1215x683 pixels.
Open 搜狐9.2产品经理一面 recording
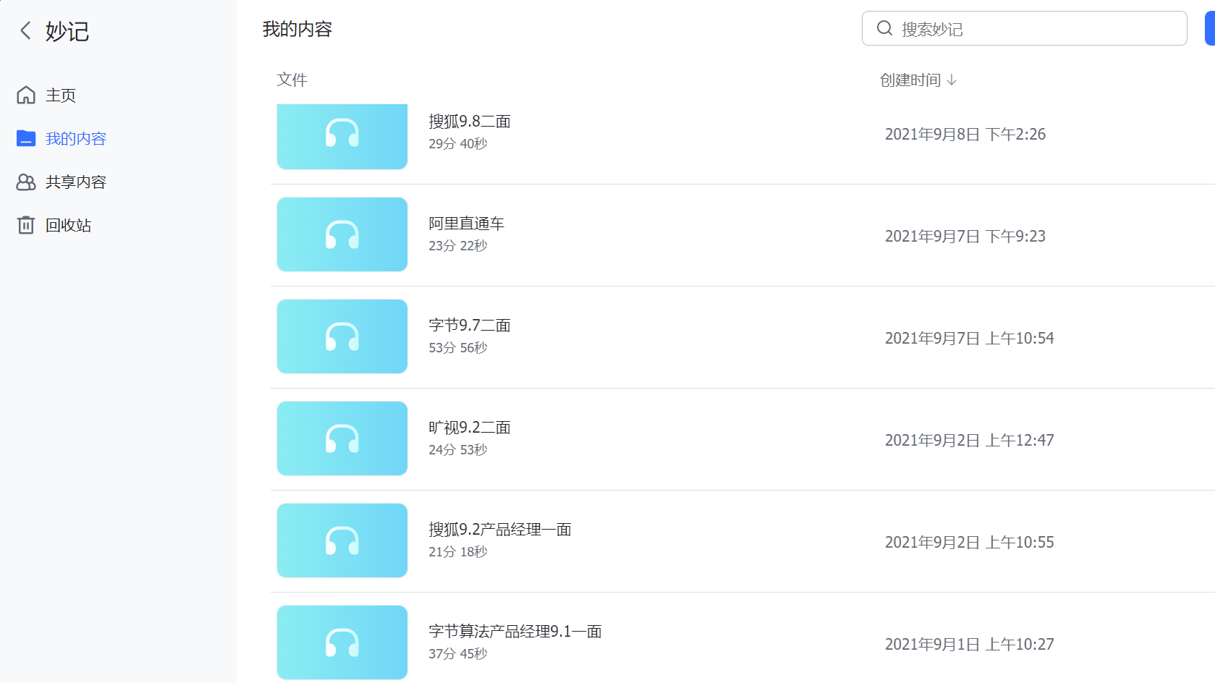point(500,530)
